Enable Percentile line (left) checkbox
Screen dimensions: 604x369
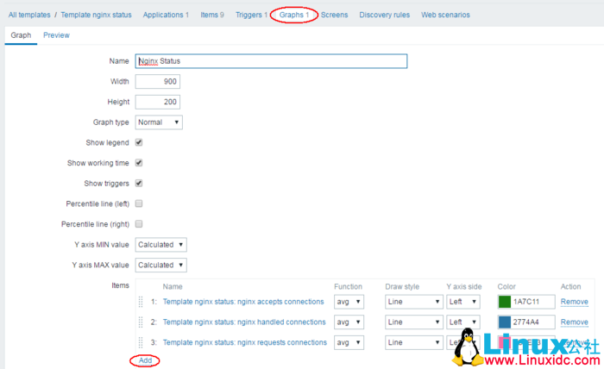139,203
